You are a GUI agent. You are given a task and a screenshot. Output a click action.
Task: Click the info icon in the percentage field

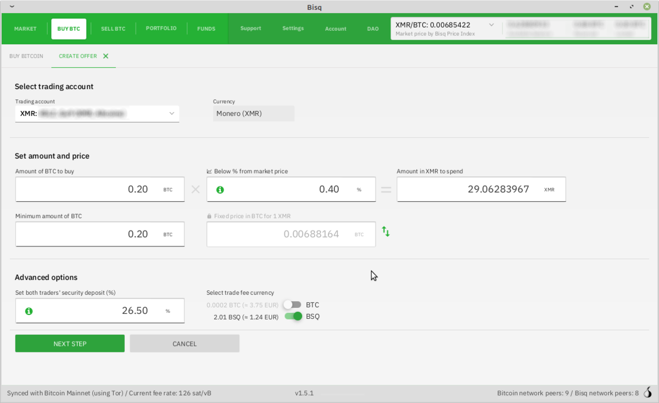(220, 190)
